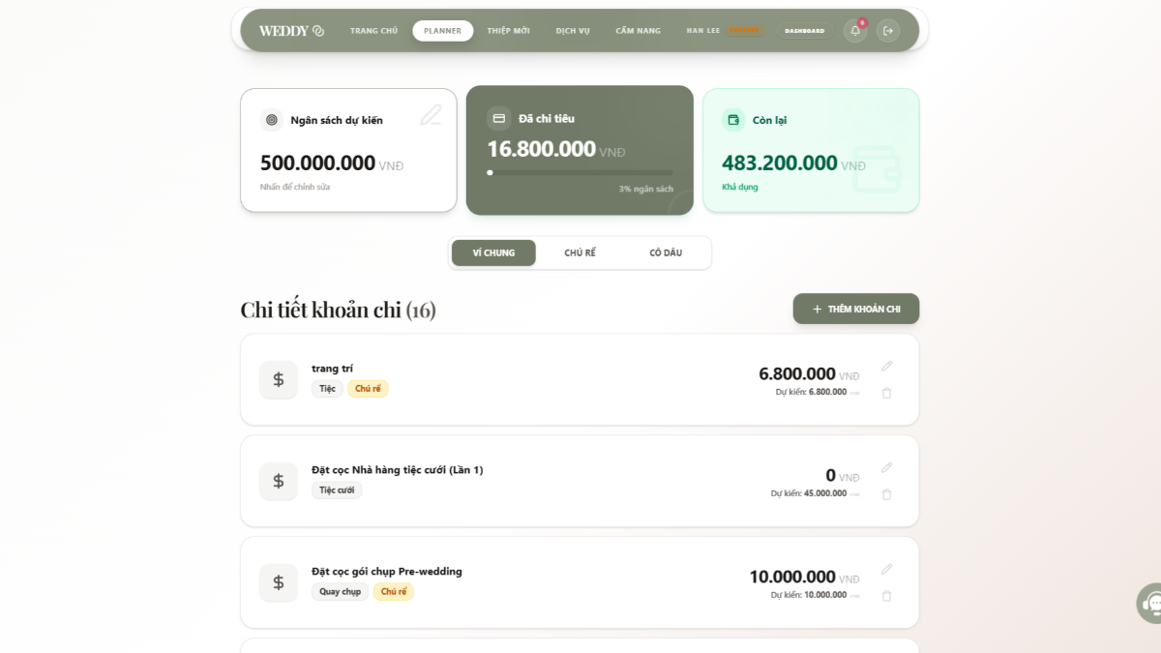This screenshot has height=653, width=1161.
Task: Click the pencil icon on budget card
Action: [431, 116]
